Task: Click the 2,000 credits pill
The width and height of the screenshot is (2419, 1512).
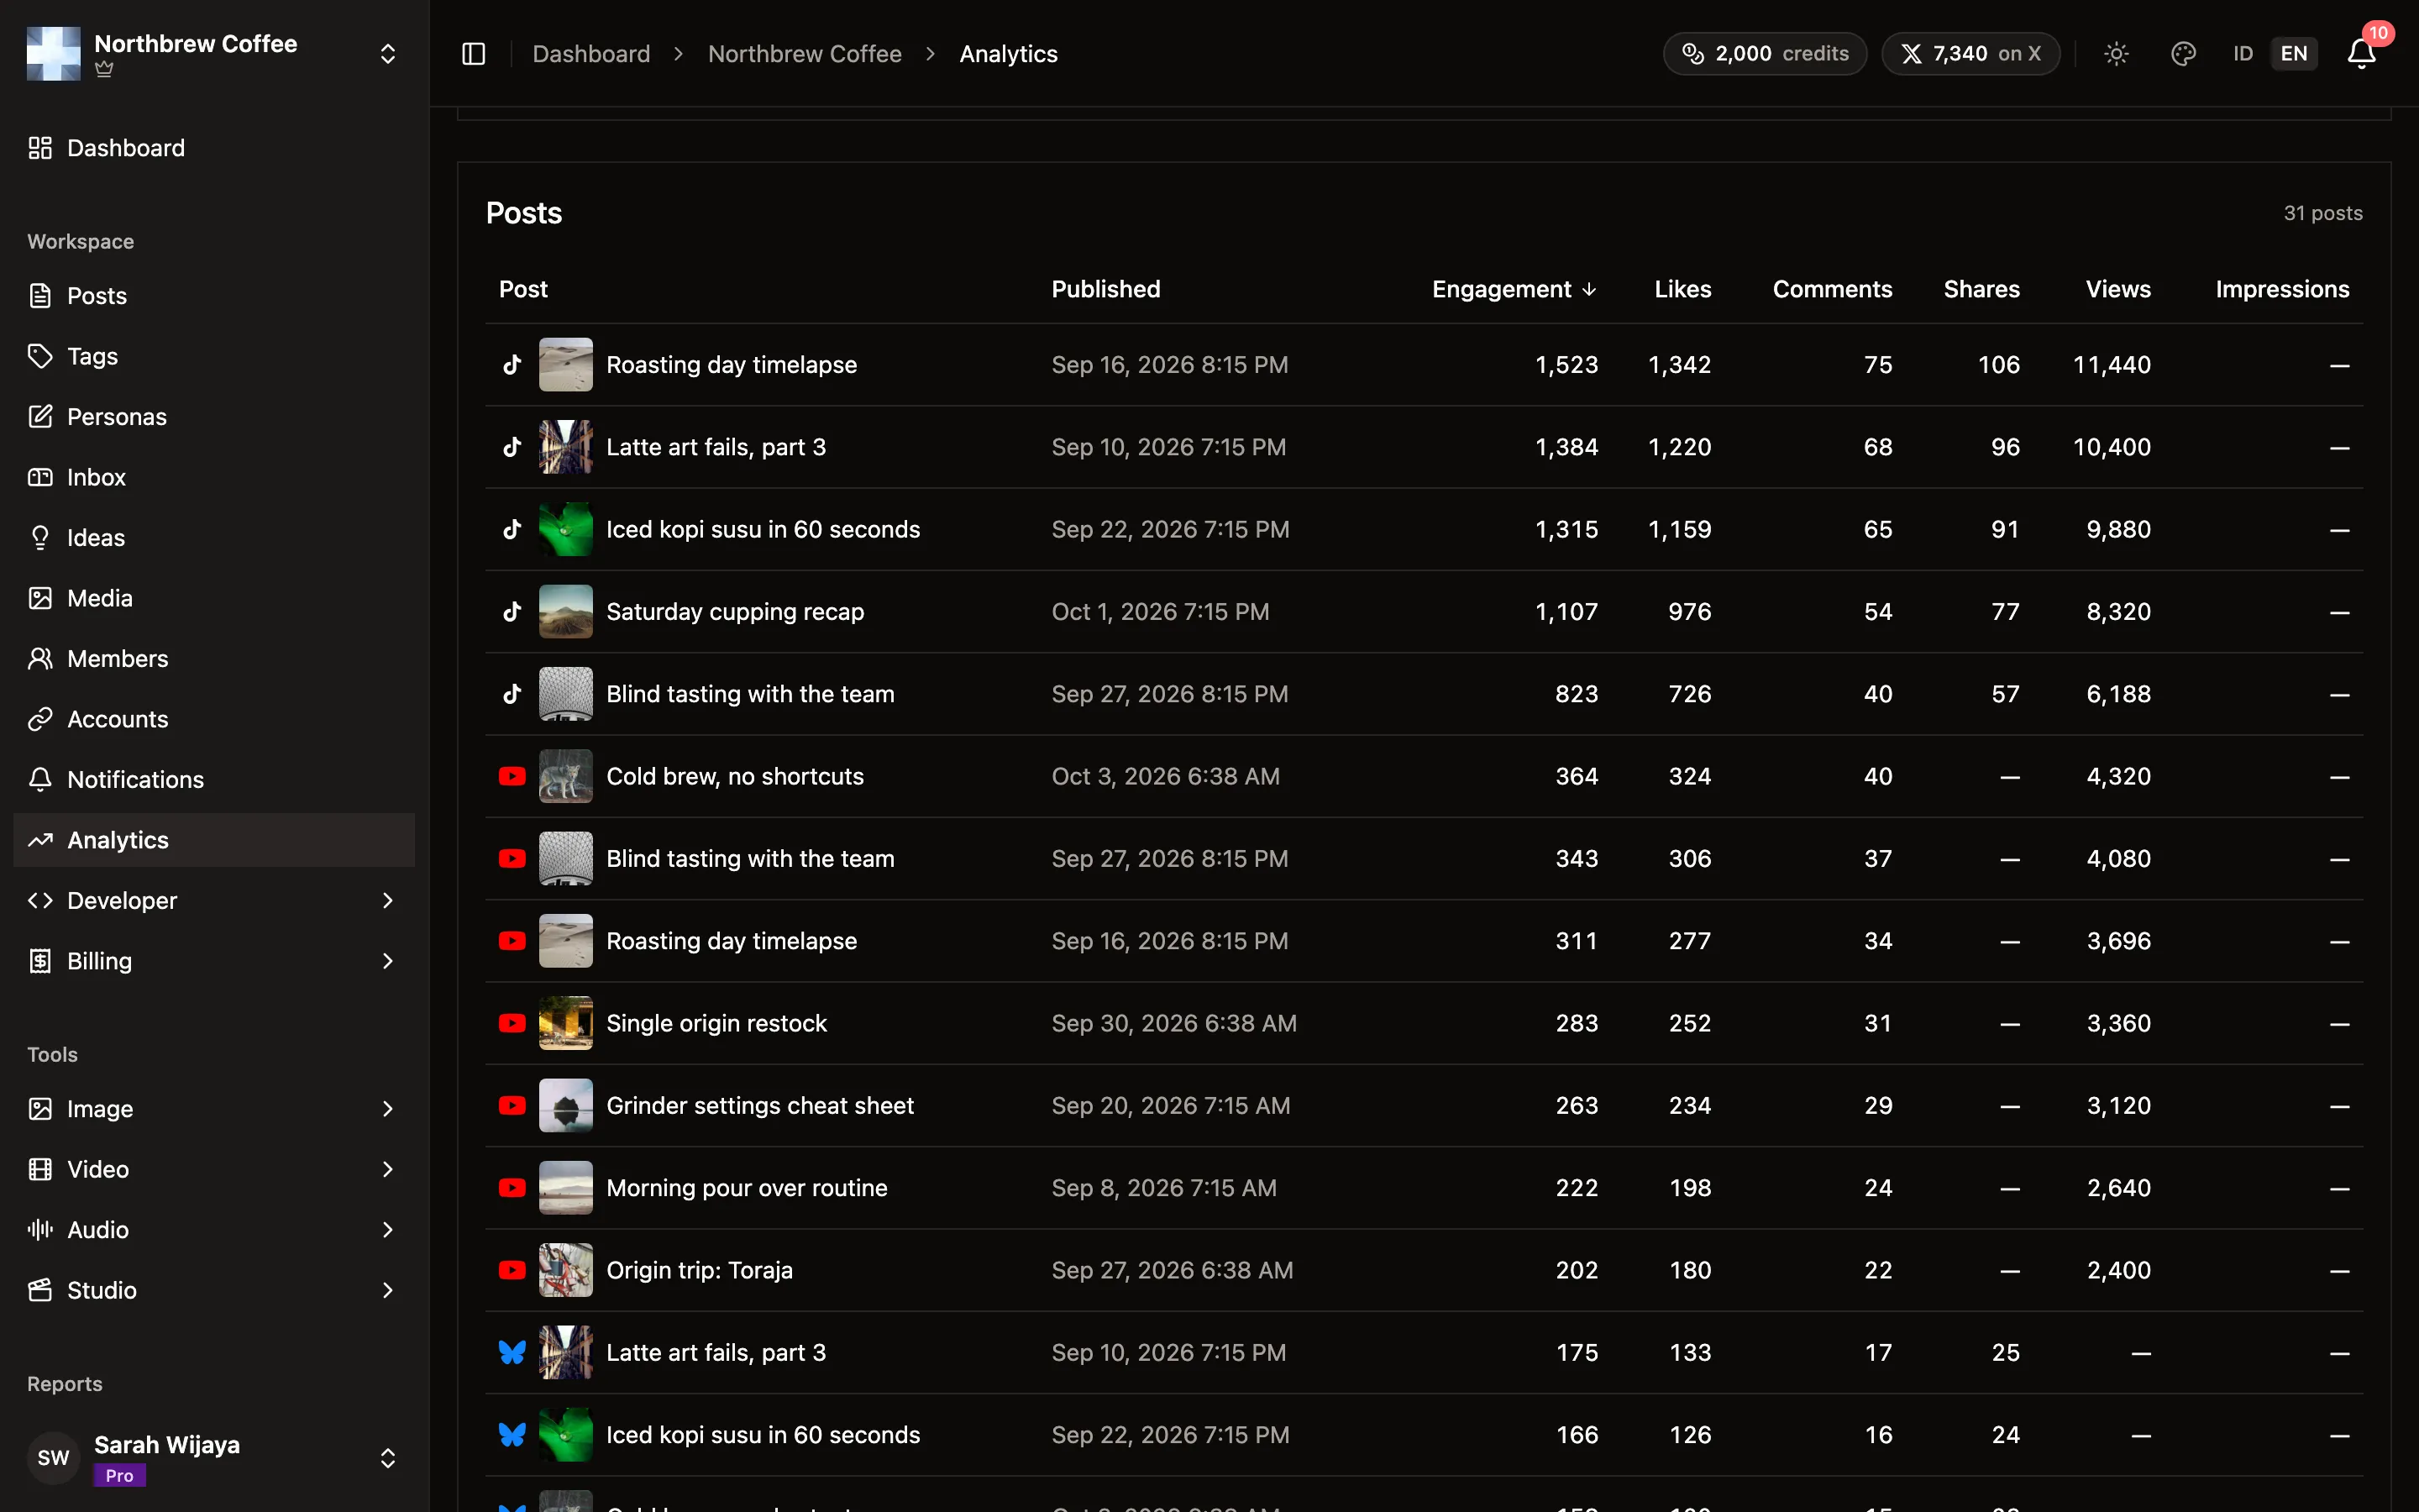Action: point(1764,54)
